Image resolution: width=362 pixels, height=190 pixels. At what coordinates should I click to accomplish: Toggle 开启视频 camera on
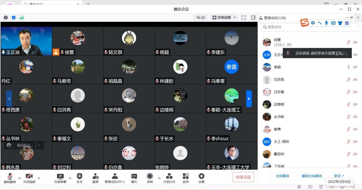point(29,178)
